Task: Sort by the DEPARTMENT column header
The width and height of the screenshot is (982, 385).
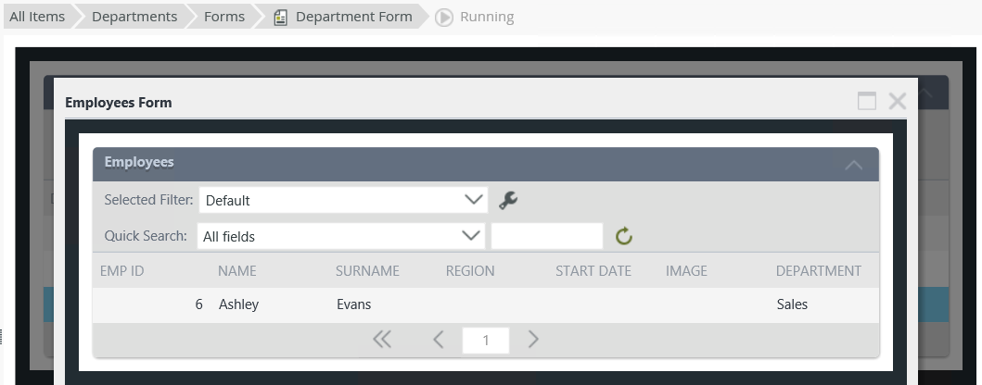Action: 818,271
